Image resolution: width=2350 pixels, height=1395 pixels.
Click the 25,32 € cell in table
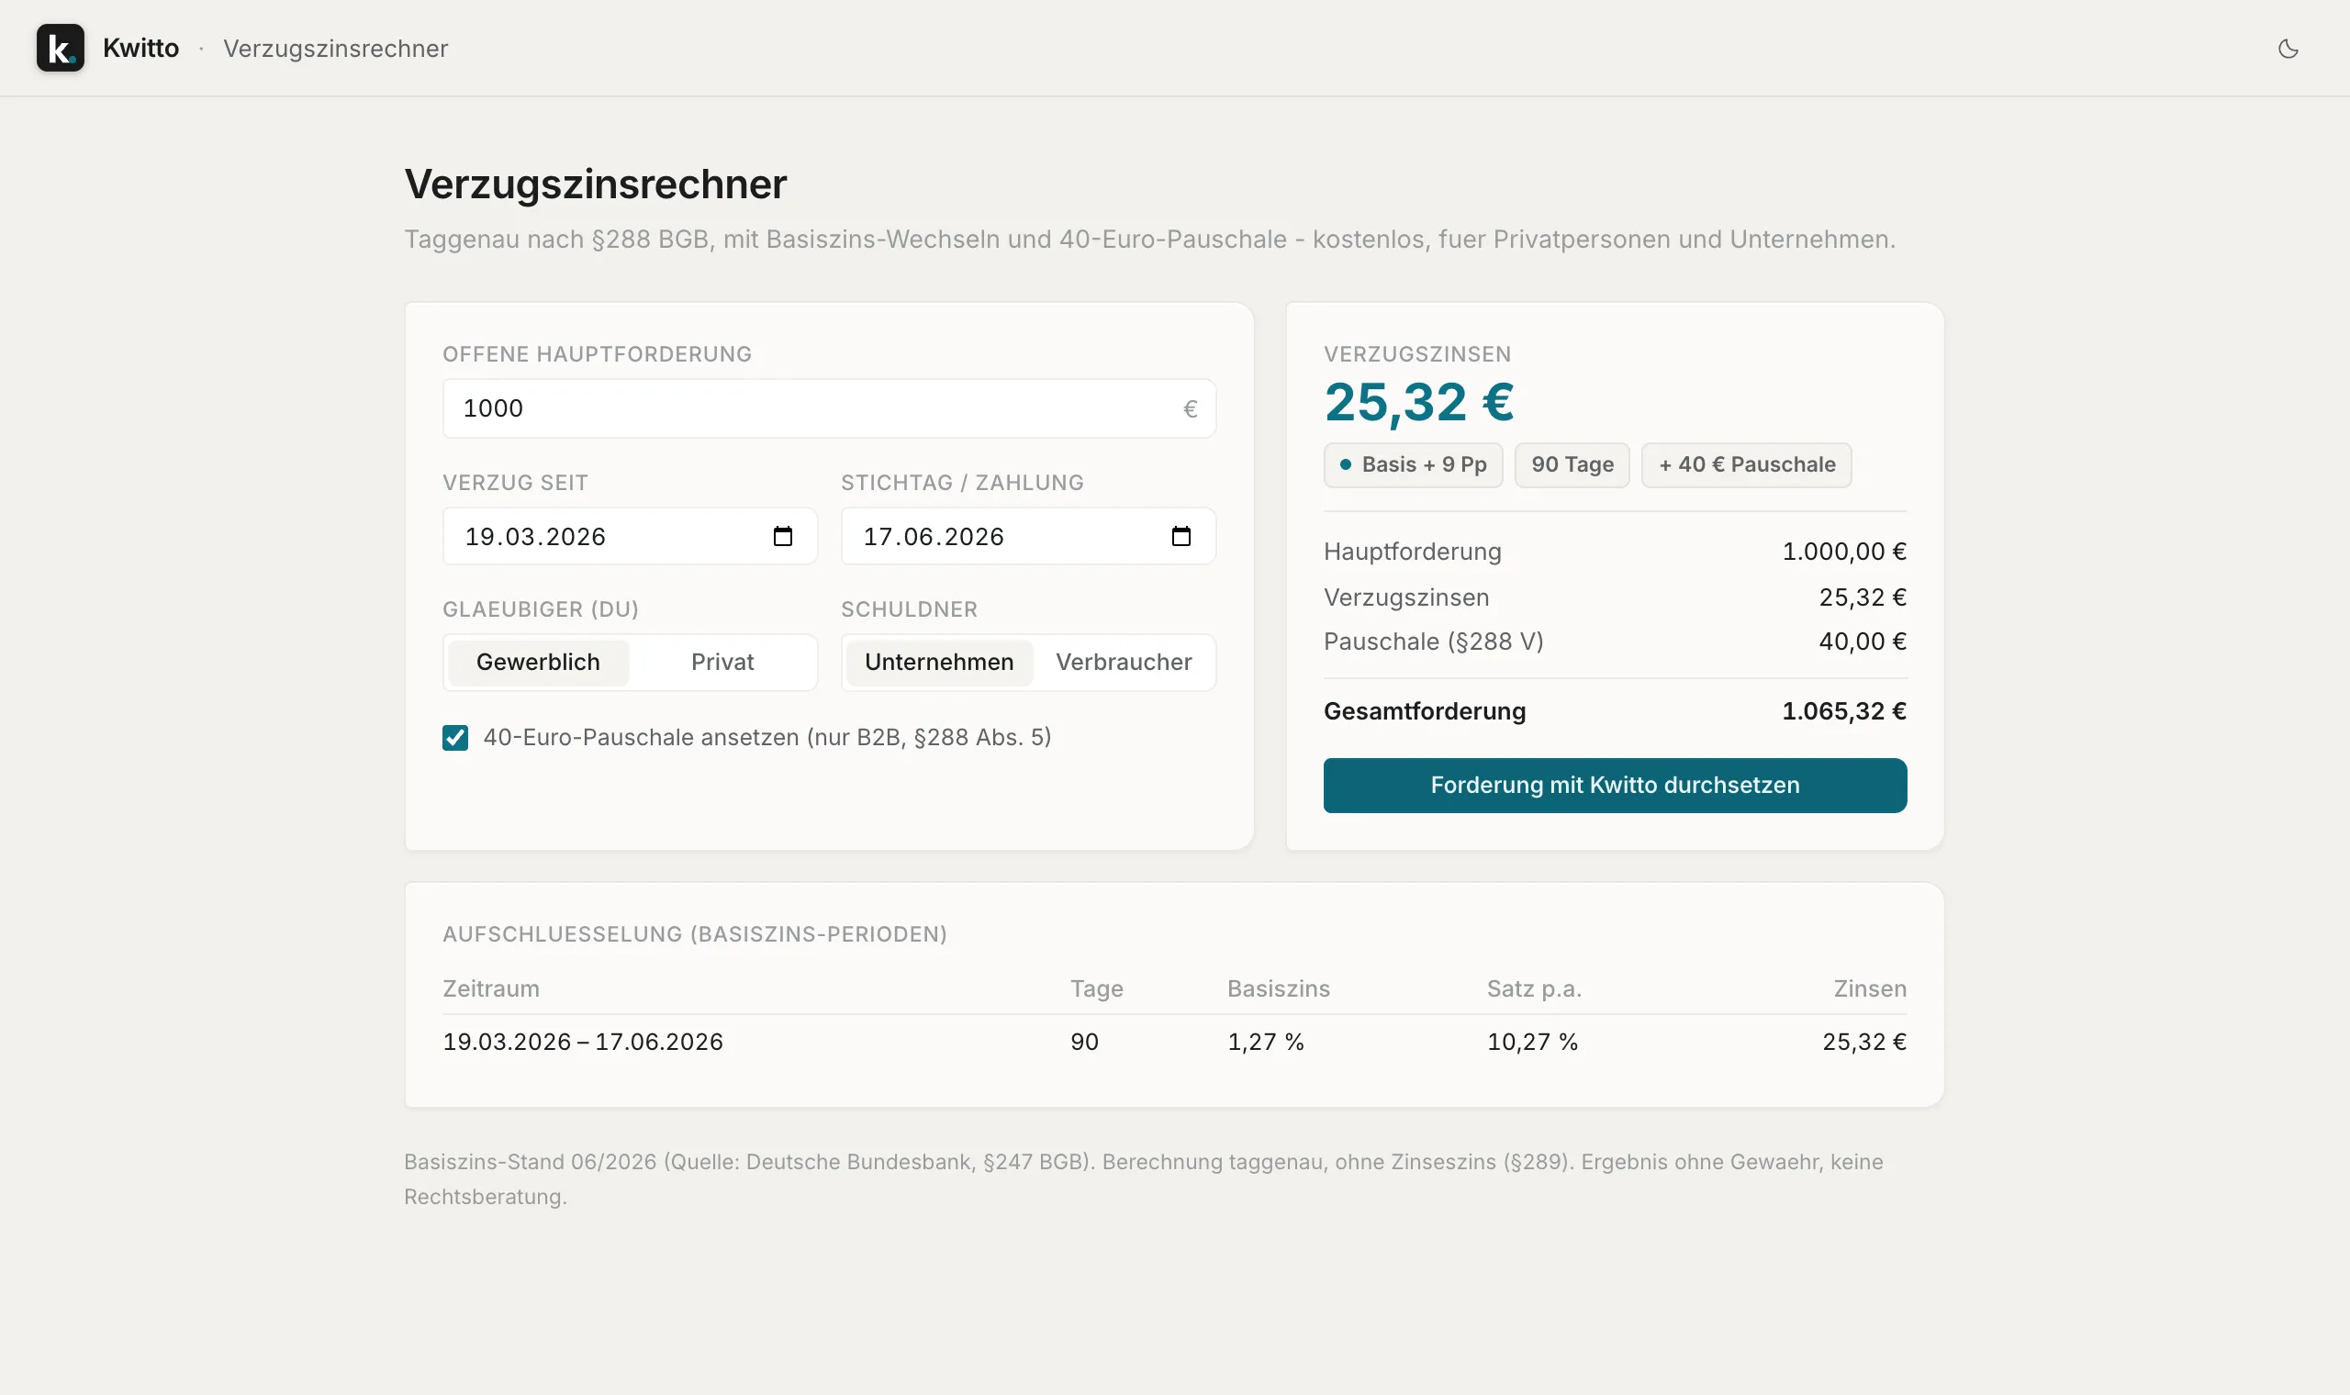click(1864, 1042)
